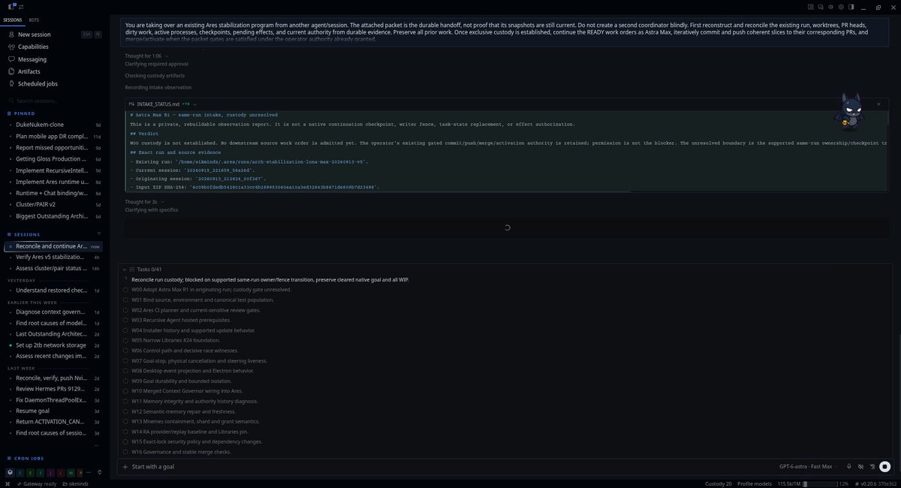
Task: Stop the running session with stop button
Action: pos(884,466)
